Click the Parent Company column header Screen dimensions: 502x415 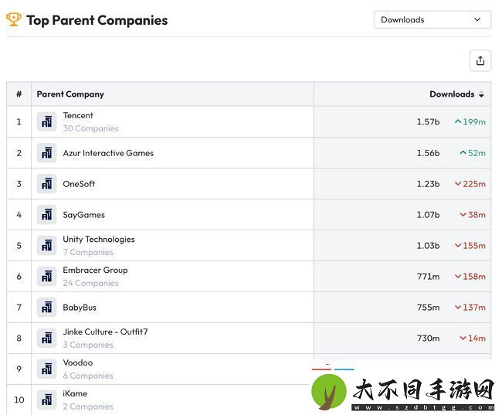point(70,94)
